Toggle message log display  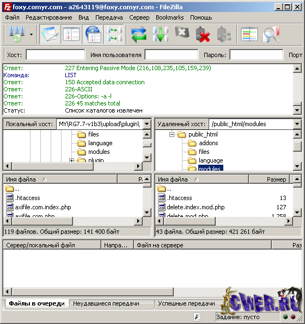click(x=50, y=34)
